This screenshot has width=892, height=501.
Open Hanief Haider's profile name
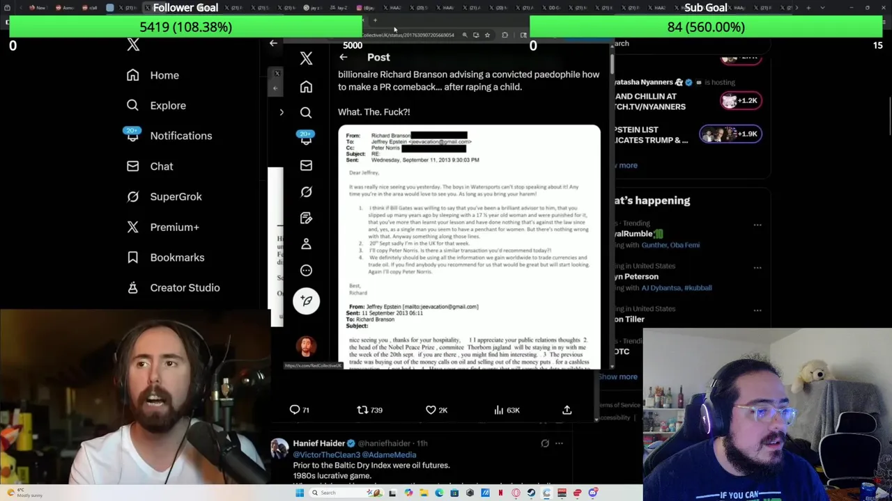point(318,443)
